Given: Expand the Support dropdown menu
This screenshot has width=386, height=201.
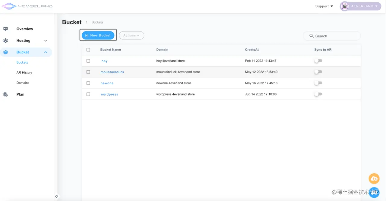Looking at the screenshot, I should point(324,6).
